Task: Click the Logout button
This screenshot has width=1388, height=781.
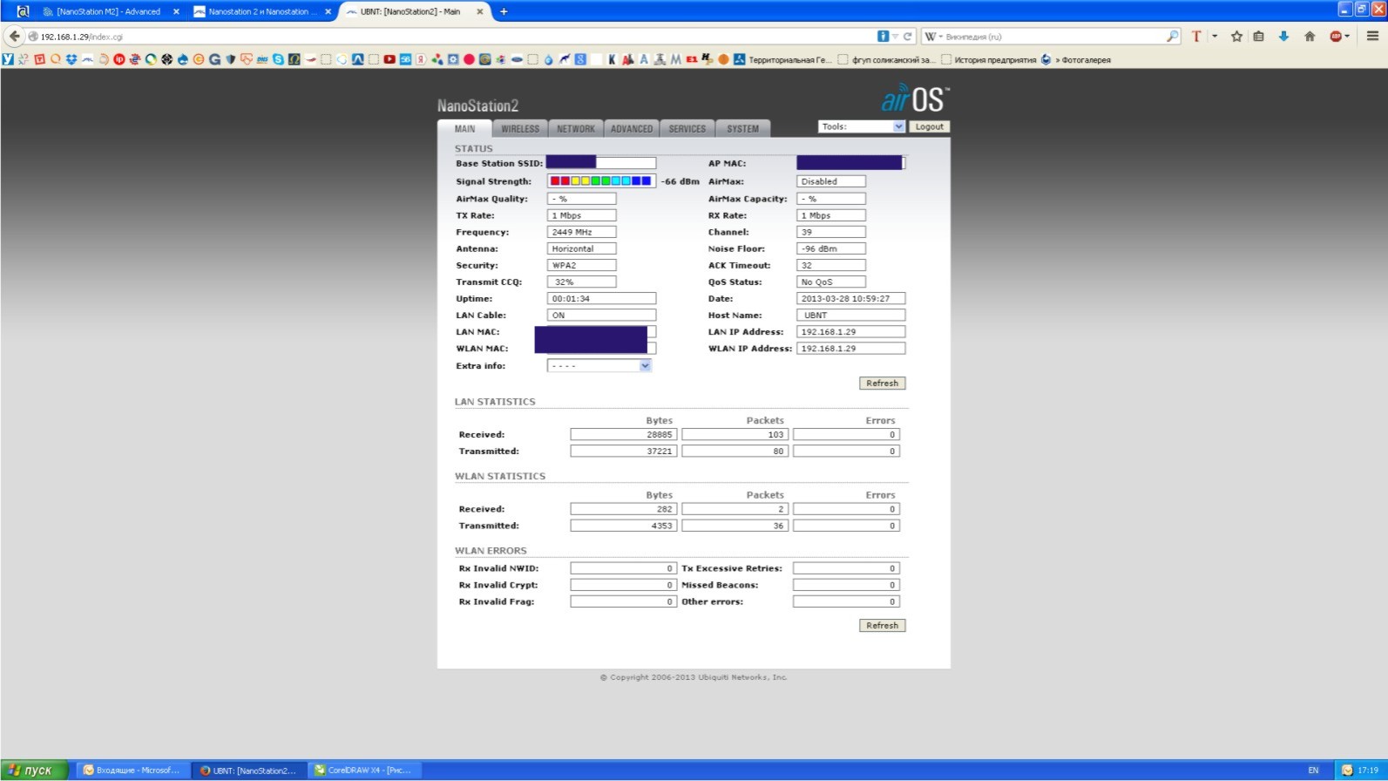Action: 929,126
